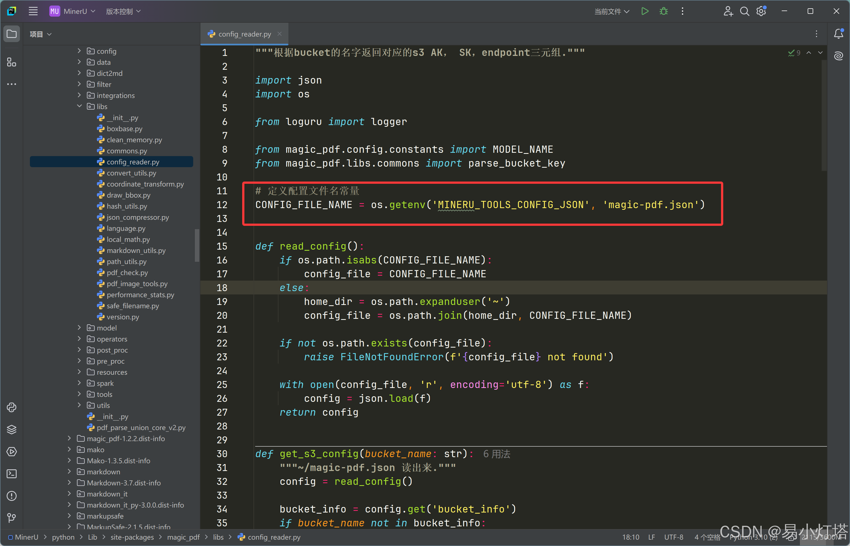The width and height of the screenshot is (850, 546).
Task: Open the 当前文件 run configuration dropdown
Action: [612, 11]
